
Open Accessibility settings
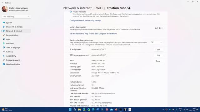pyautogui.click(x=11, y=56)
